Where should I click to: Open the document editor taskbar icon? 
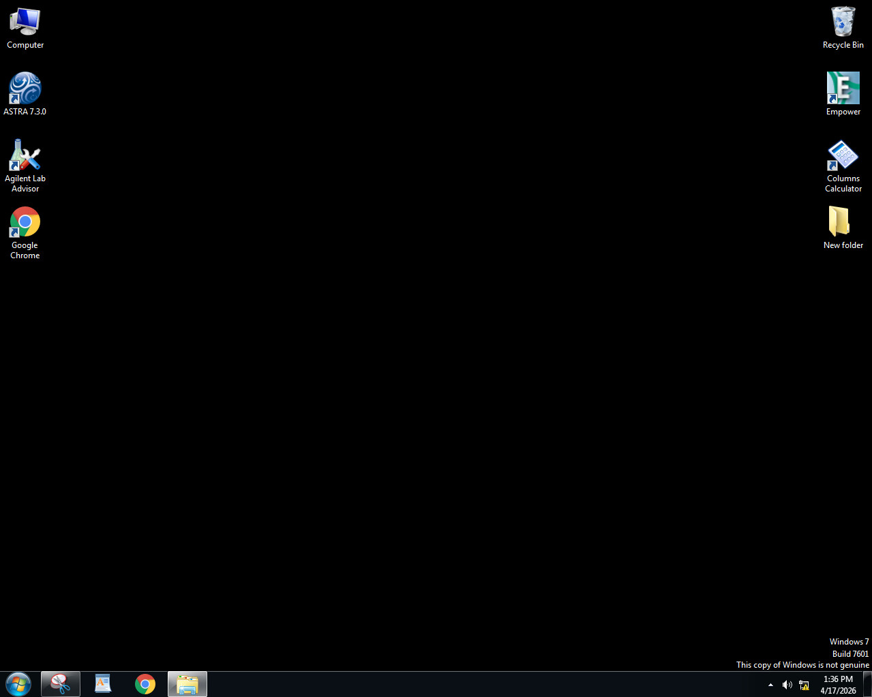point(103,684)
